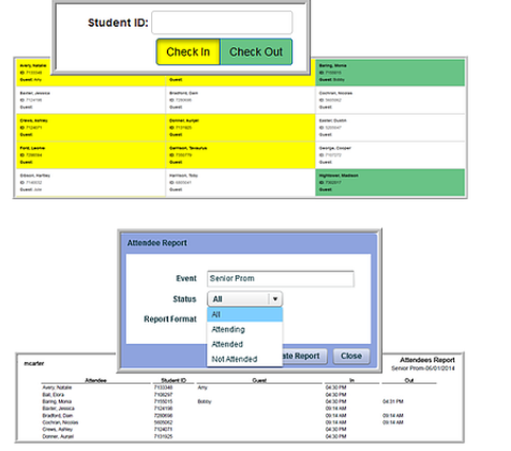This screenshot has height=451, width=511.
Task: Choose All in the Status list
Action: (245, 314)
